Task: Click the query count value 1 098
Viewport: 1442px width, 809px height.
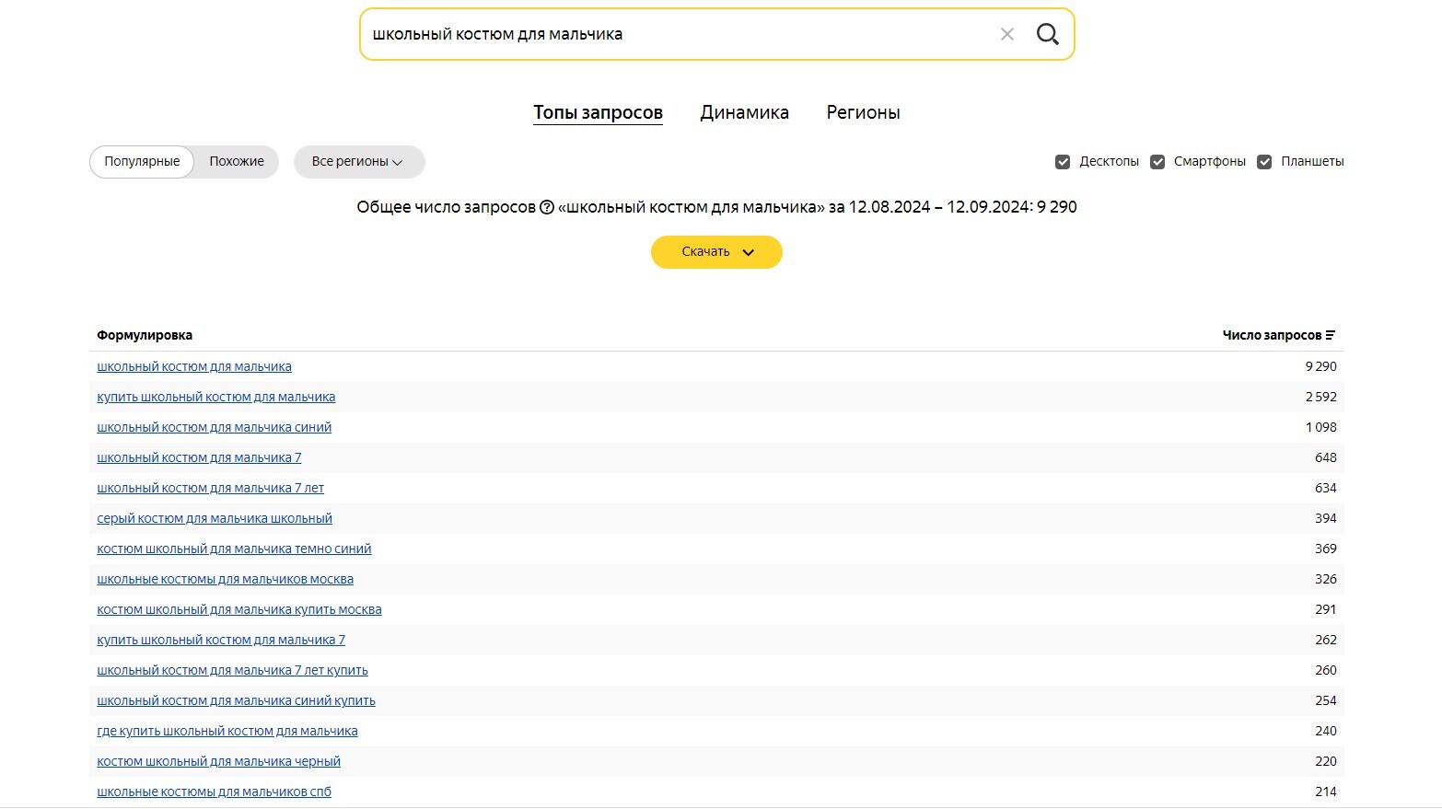Action: pyautogui.click(x=1320, y=427)
